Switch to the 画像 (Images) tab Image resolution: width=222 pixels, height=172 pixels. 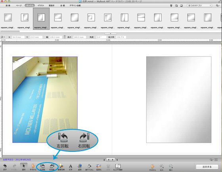[8, 6]
